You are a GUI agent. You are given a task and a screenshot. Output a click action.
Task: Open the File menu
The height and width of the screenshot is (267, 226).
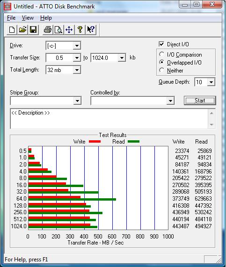11,18
